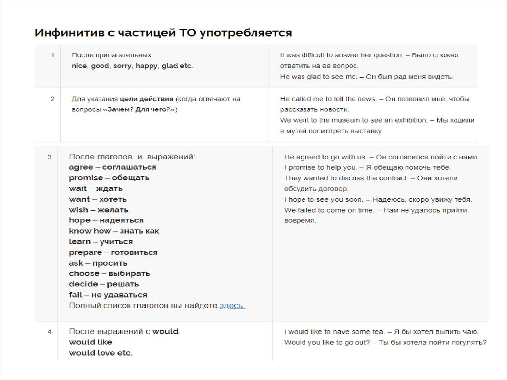
Task: Click row number 4 in the table
Action: pos(49,332)
